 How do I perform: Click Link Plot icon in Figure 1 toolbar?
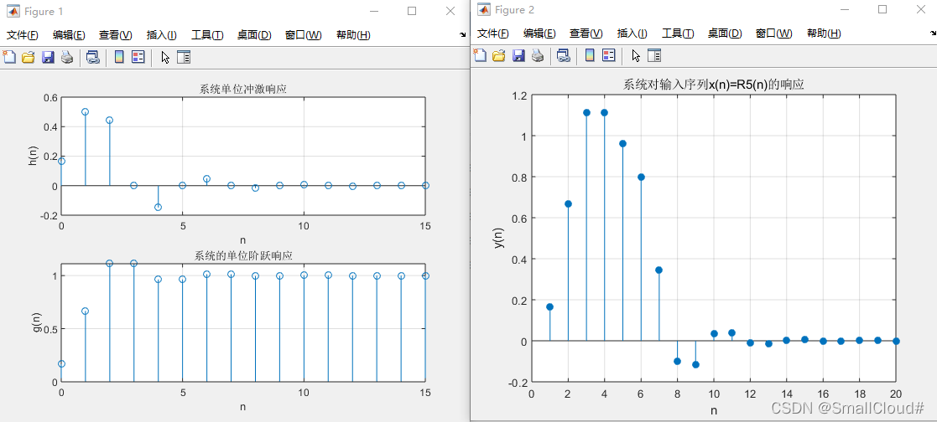pyautogui.click(x=92, y=57)
